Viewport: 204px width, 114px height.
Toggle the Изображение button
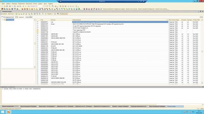64,14
